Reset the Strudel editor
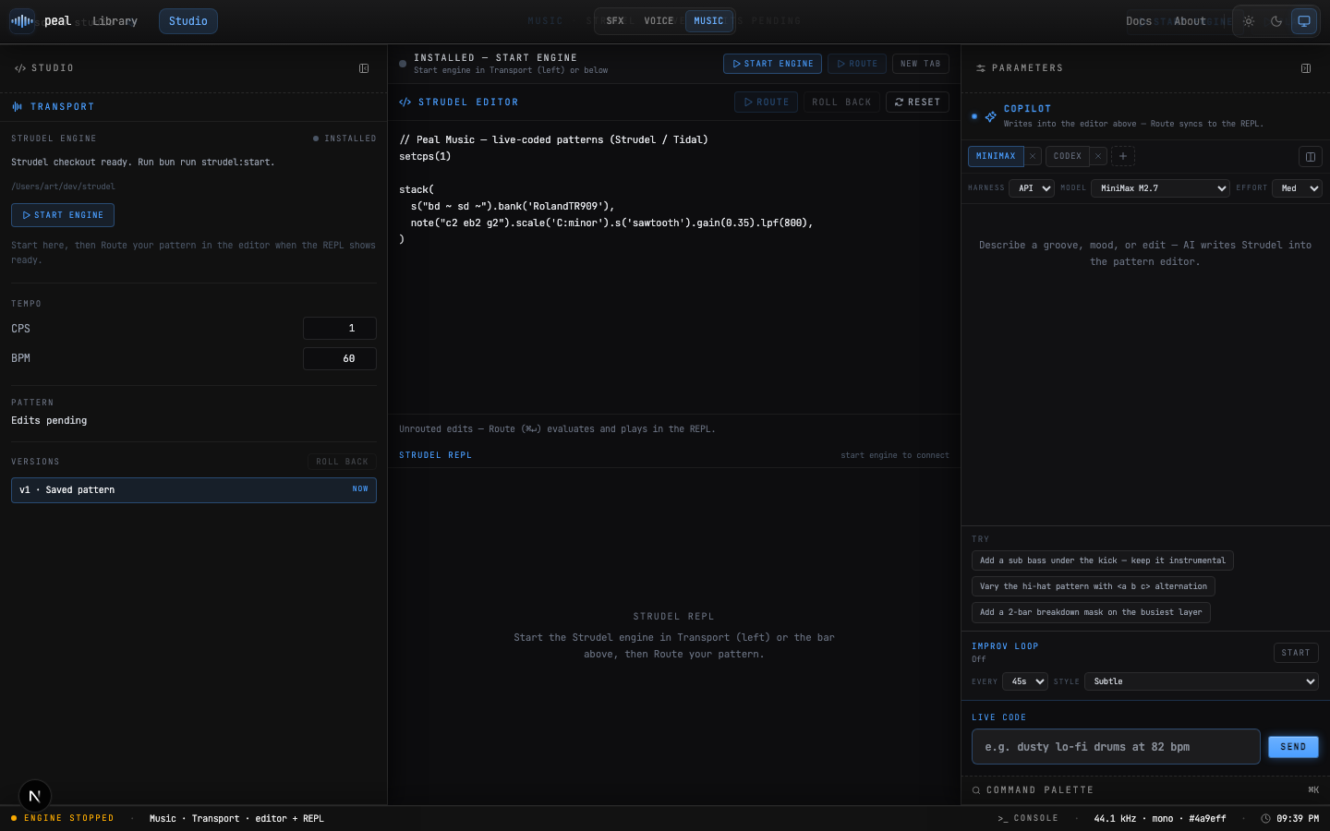This screenshot has height=831, width=1330. (917, 102)
